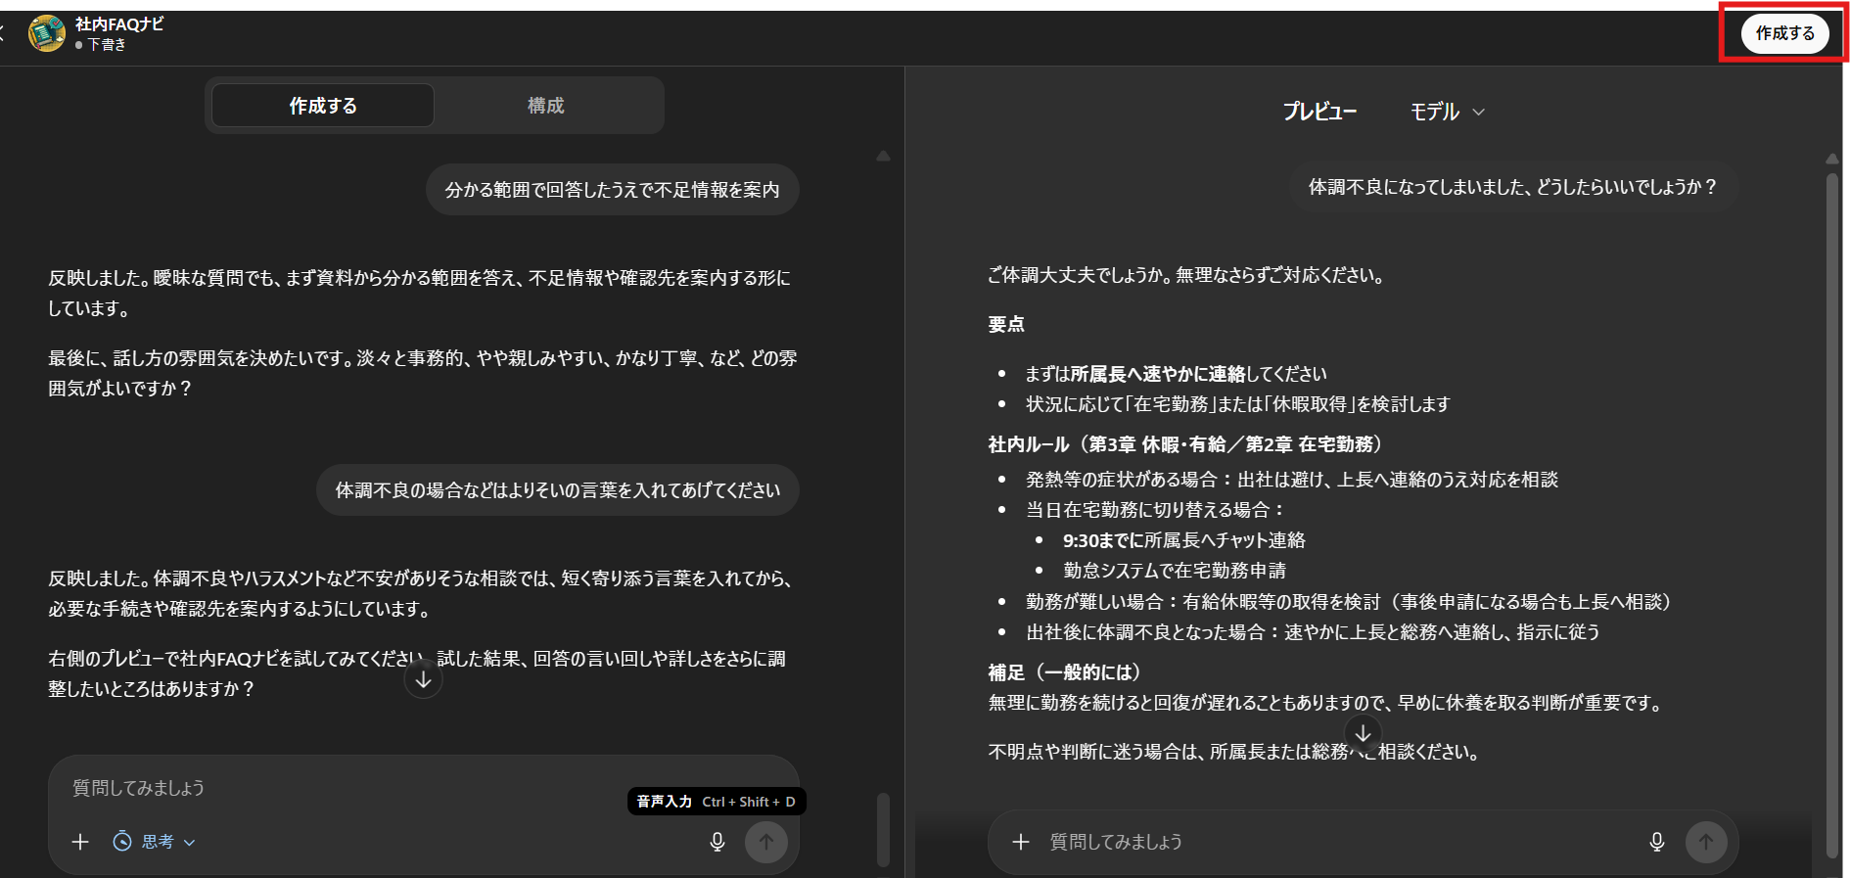Image resolution: width=1850 pixels, height=878 pixels.
Task: Click the back arrow at top left
Action: coord(3,33)
